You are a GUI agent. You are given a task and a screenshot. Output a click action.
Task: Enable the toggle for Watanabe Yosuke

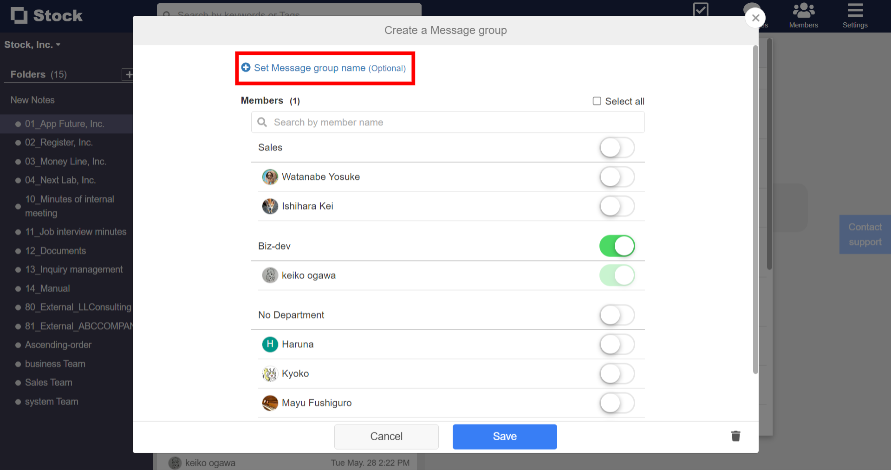point(617,177)
